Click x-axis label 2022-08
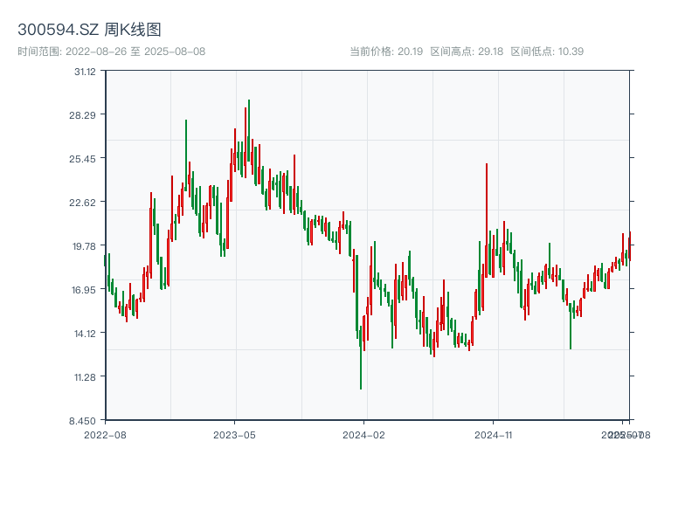 click(x=105, y=435)
